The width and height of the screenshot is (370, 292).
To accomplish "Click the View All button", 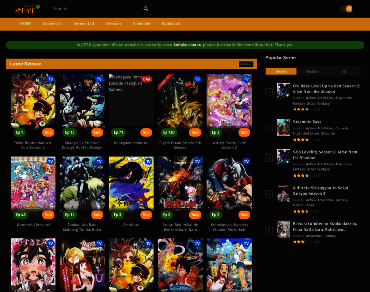I will [246, 64].
